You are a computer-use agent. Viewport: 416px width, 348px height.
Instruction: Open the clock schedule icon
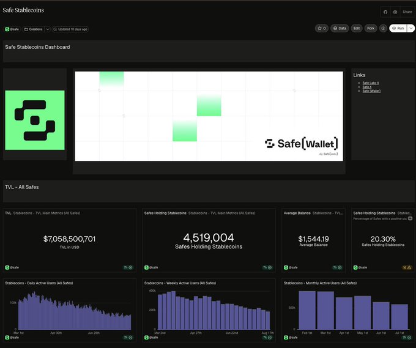point(383,28)
